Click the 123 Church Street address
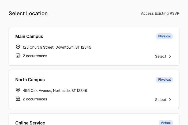The height and width of the screenshot is (125, 188). pyautogui.click(x=57, y=47)
